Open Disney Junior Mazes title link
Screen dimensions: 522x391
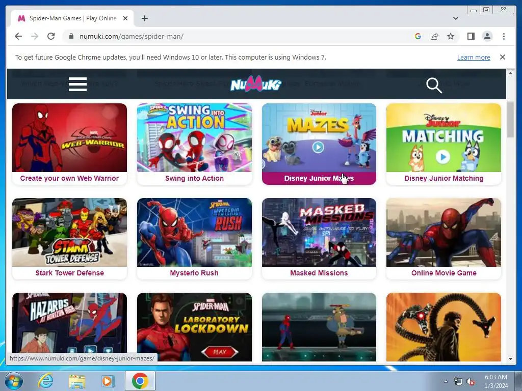click(319, 178)
